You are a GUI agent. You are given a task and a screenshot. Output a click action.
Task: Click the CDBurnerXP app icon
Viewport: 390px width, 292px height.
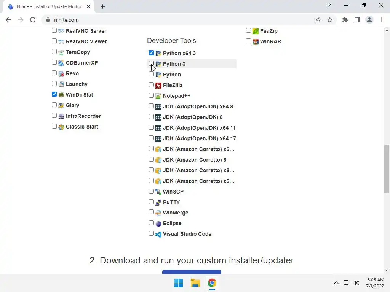(61, 63)
